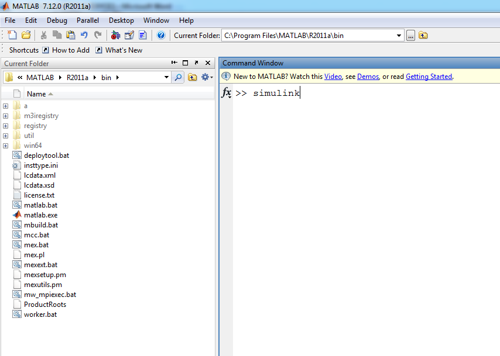Select ProductRoots file
The width and height of the screenshot is (500, 356).
[x=45, y=305]
